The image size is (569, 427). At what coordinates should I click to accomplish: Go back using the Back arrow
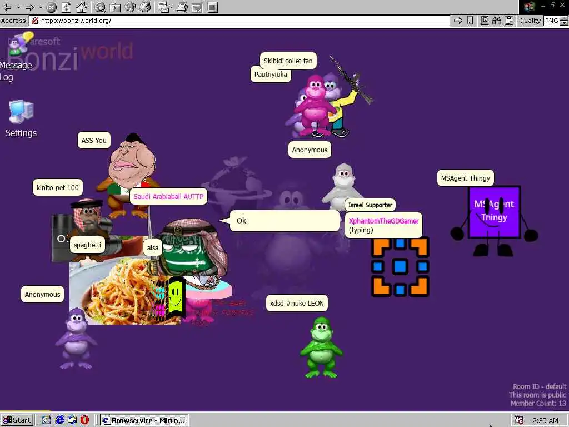click(7, 7)
